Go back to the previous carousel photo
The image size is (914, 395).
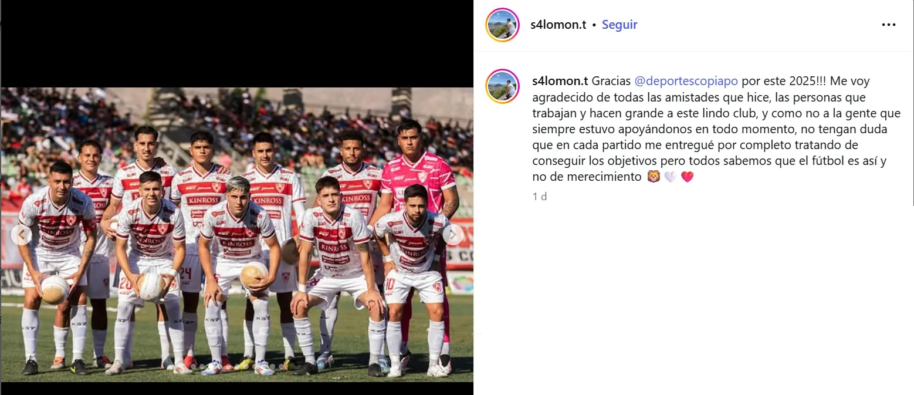pyautogui.click(x=22, y=235)
